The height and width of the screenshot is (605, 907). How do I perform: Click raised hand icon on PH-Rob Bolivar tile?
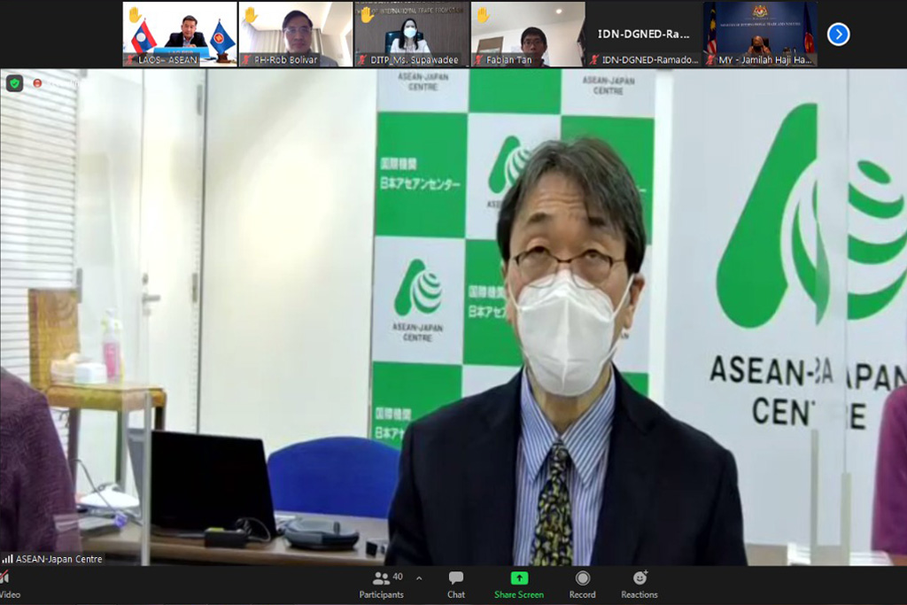(x=251, y=14)
